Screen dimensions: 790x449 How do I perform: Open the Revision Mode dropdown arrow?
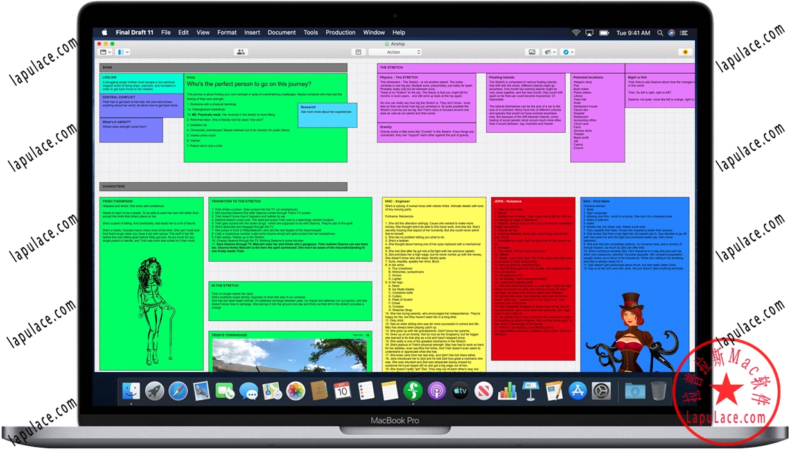coord(572,52)
